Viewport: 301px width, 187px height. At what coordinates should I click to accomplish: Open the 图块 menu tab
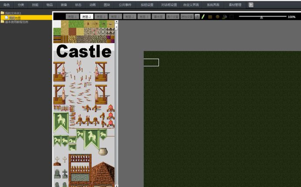(x=107, y=5)
